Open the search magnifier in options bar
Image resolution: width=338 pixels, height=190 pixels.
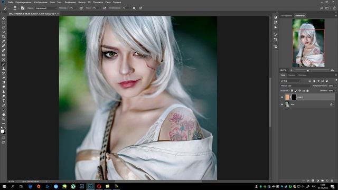(322, 8)
